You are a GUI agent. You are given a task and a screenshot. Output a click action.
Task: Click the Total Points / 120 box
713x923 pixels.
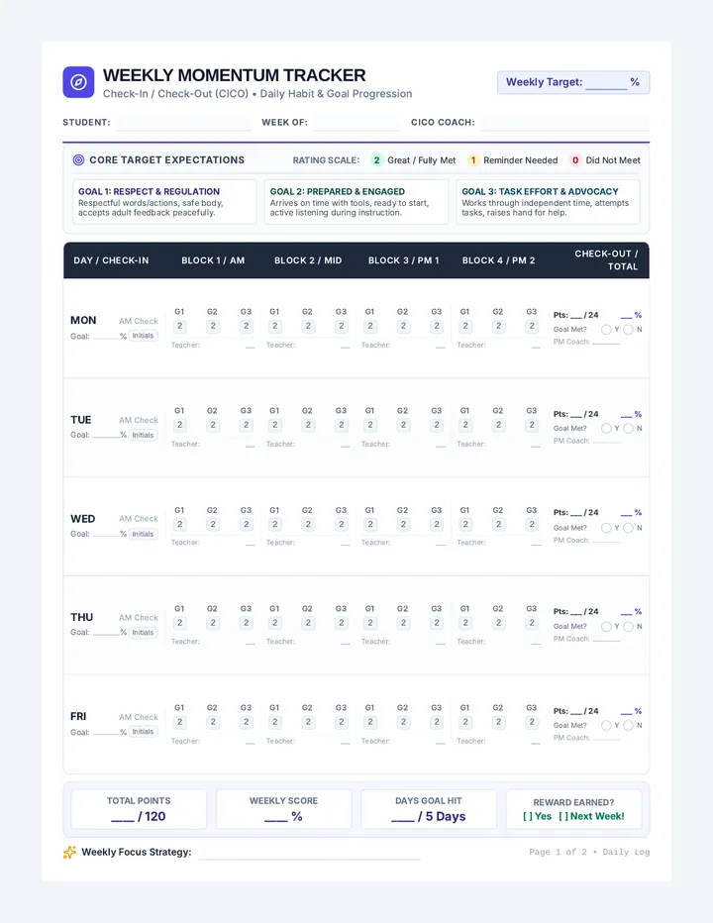tap(139, 809)
